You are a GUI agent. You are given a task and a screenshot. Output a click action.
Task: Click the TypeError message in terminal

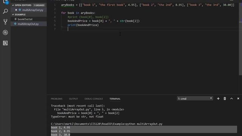pos(77,117)
